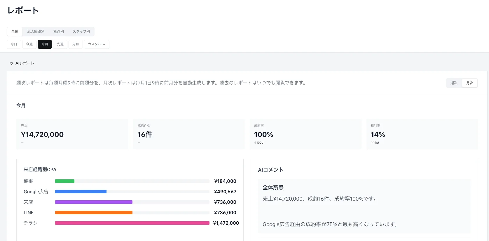Click the AIコメント heading
Image resolution: width=489 pixels, height=241 pixels.
[x=271, y=170]
